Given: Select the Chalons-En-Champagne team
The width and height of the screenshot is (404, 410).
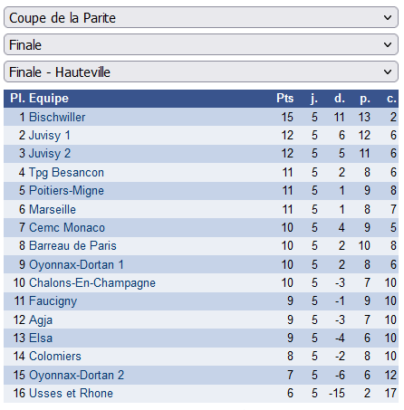Looking at the screenshot, I should tap(92, 283).
